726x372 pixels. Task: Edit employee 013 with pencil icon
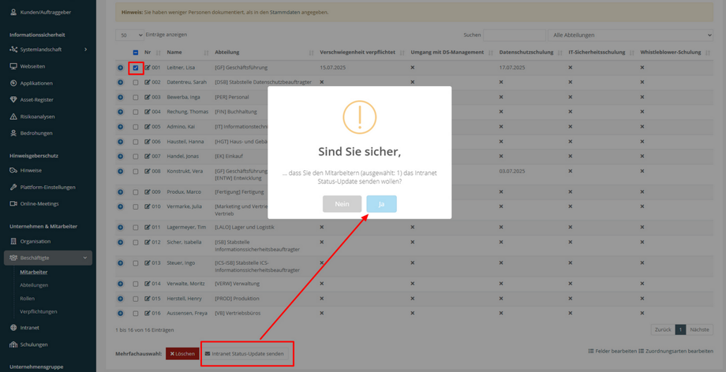point(148,262)
